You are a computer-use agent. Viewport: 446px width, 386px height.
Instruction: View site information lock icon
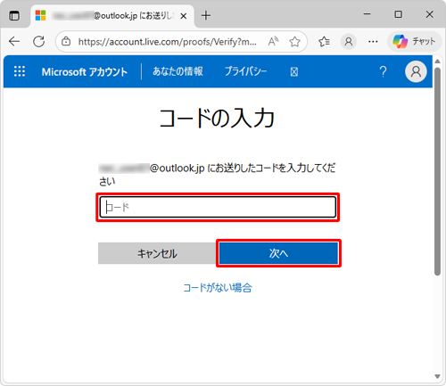66,42
